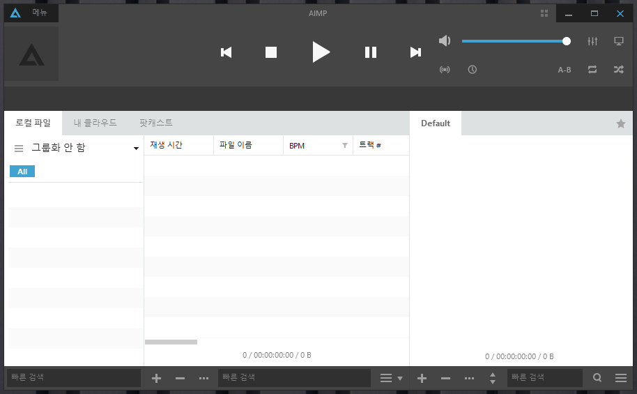Viewport: 637px width, 394px height.
Task: Pause playback with the pause button
Action: (371, 52)
